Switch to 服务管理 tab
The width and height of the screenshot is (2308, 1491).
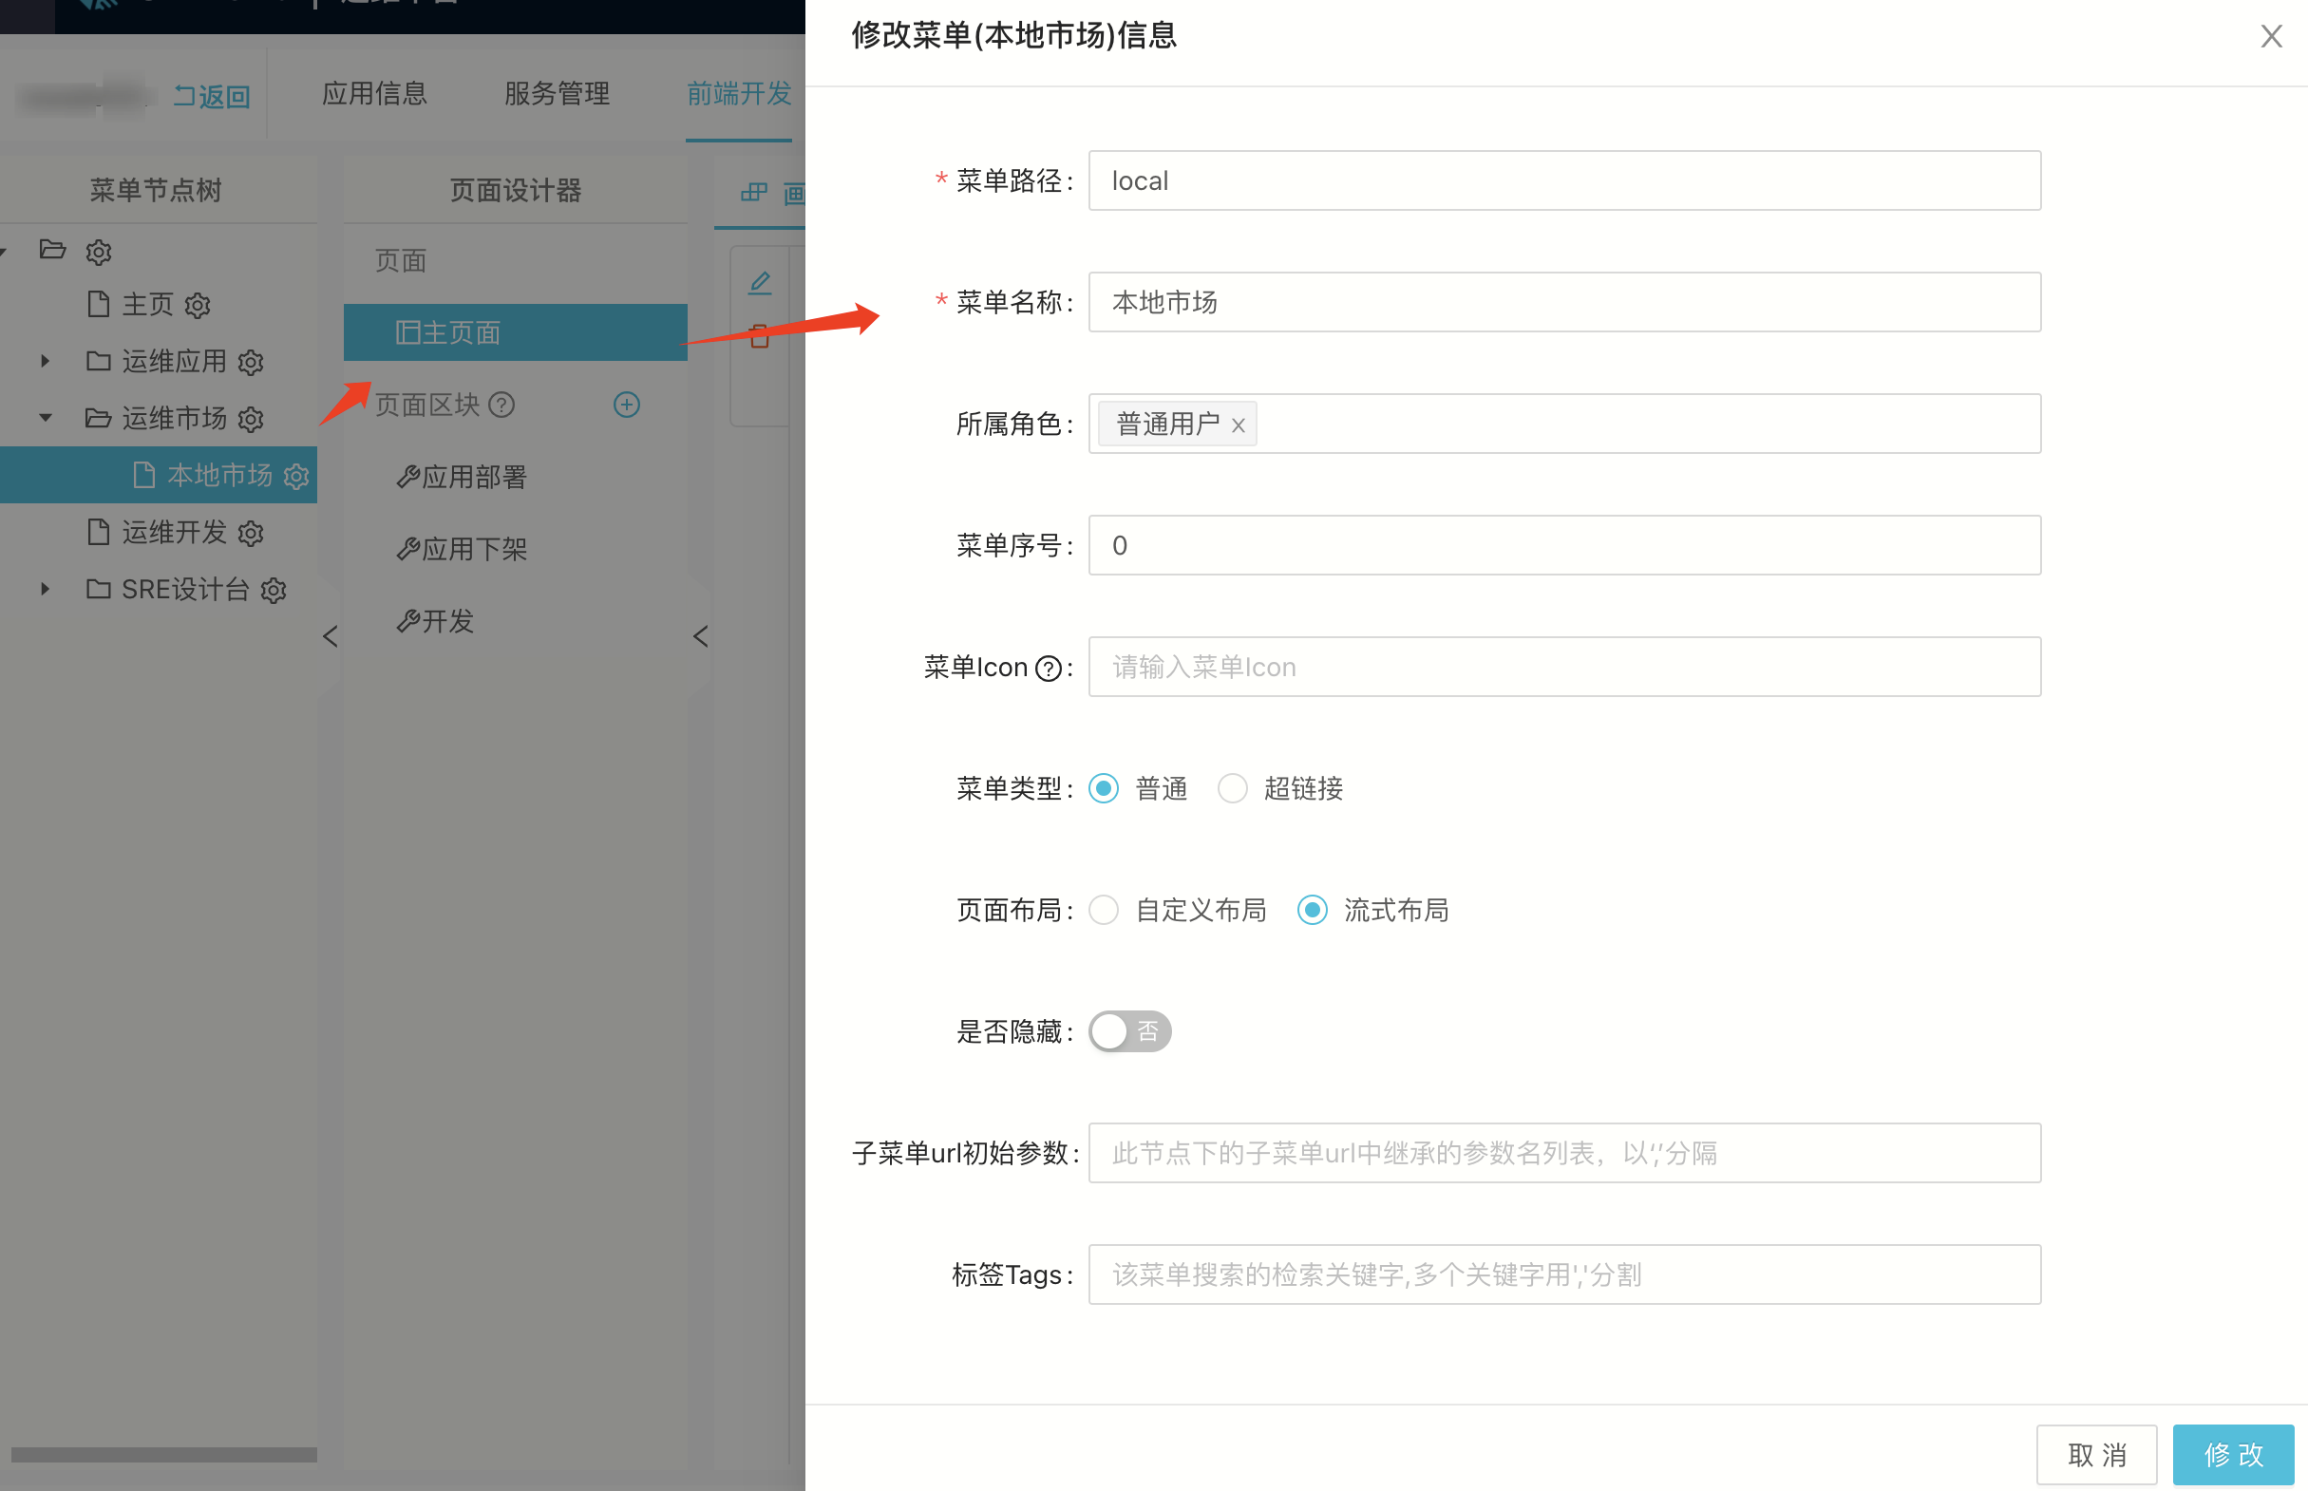(x=557, y=94)
